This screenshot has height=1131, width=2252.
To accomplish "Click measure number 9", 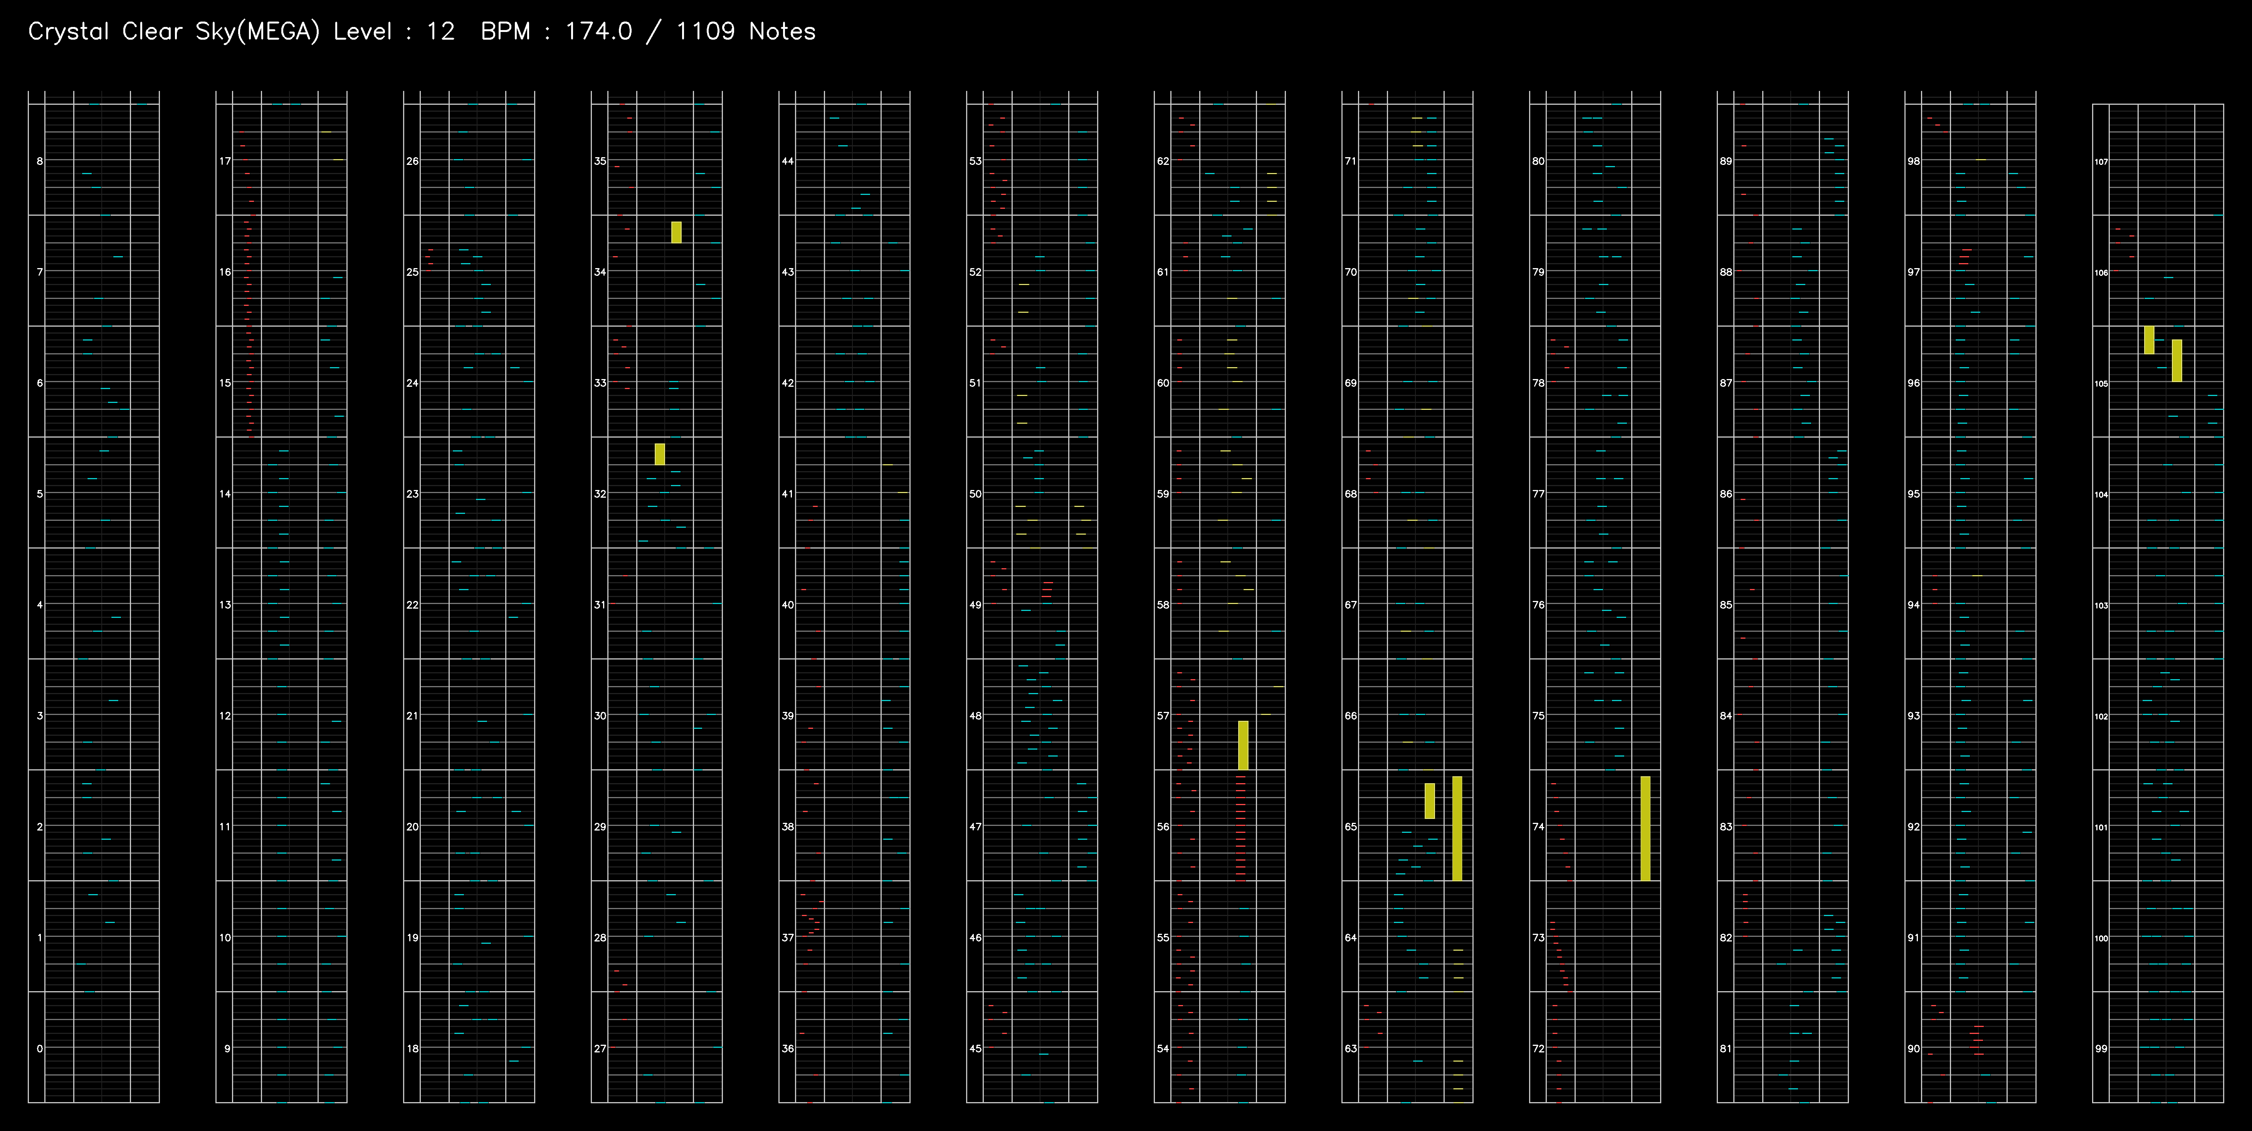I will [227, 1048].
